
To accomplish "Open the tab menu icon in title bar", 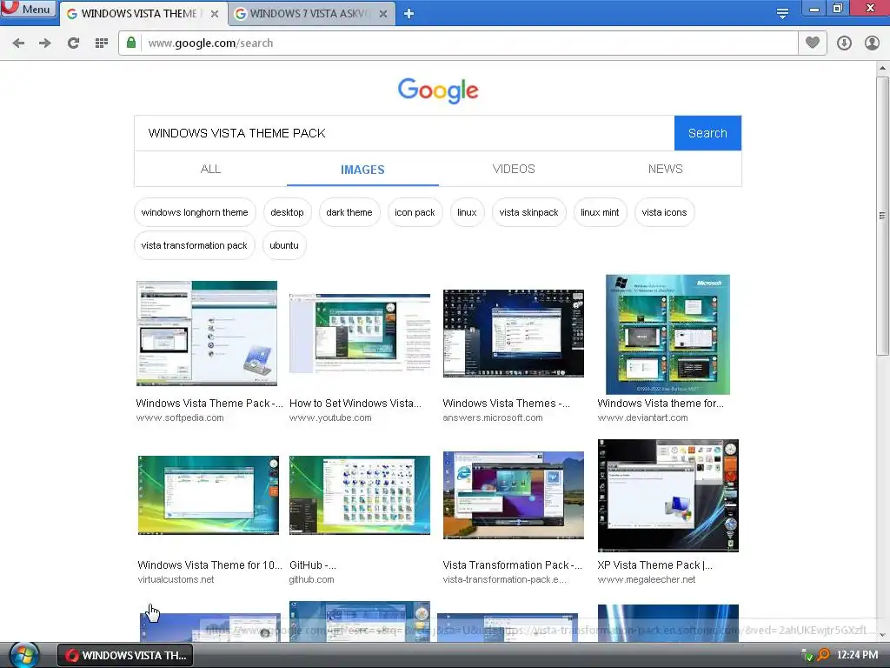I will click(x=782, y=13).
